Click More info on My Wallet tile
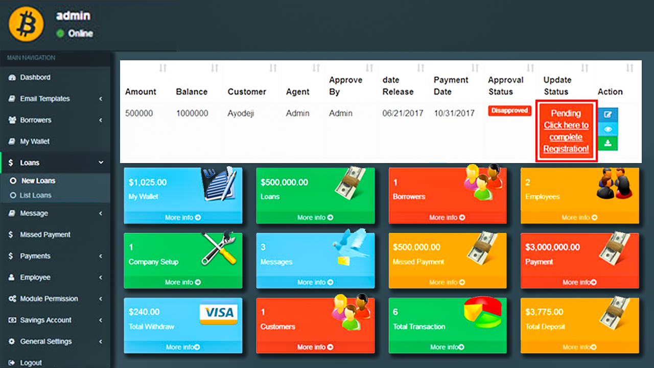Screen dimensions: 654x368 [182, 218]
